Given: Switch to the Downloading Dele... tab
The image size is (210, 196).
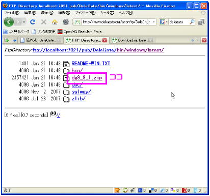Looking at the screenshot, I should coord(132,40).
